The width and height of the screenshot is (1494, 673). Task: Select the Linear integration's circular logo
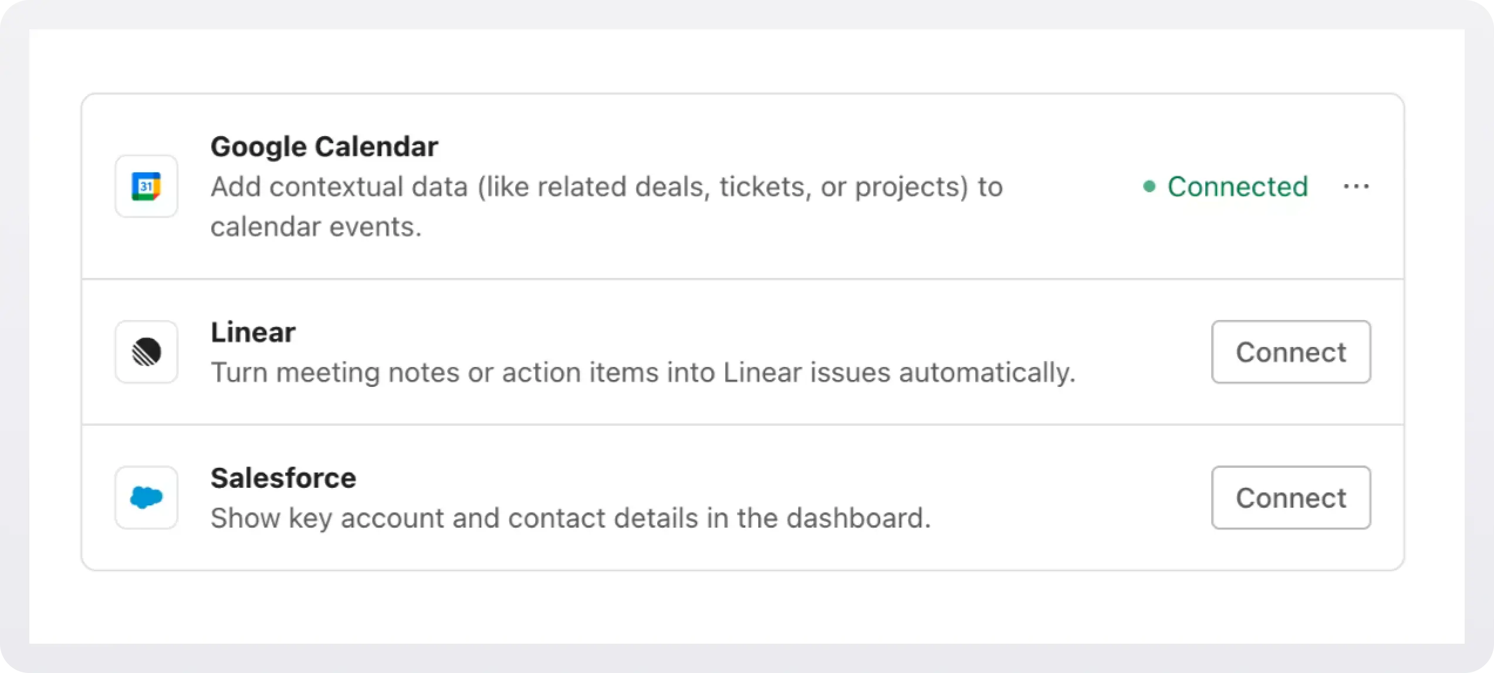pyautogui.click(x=146, y=352)
